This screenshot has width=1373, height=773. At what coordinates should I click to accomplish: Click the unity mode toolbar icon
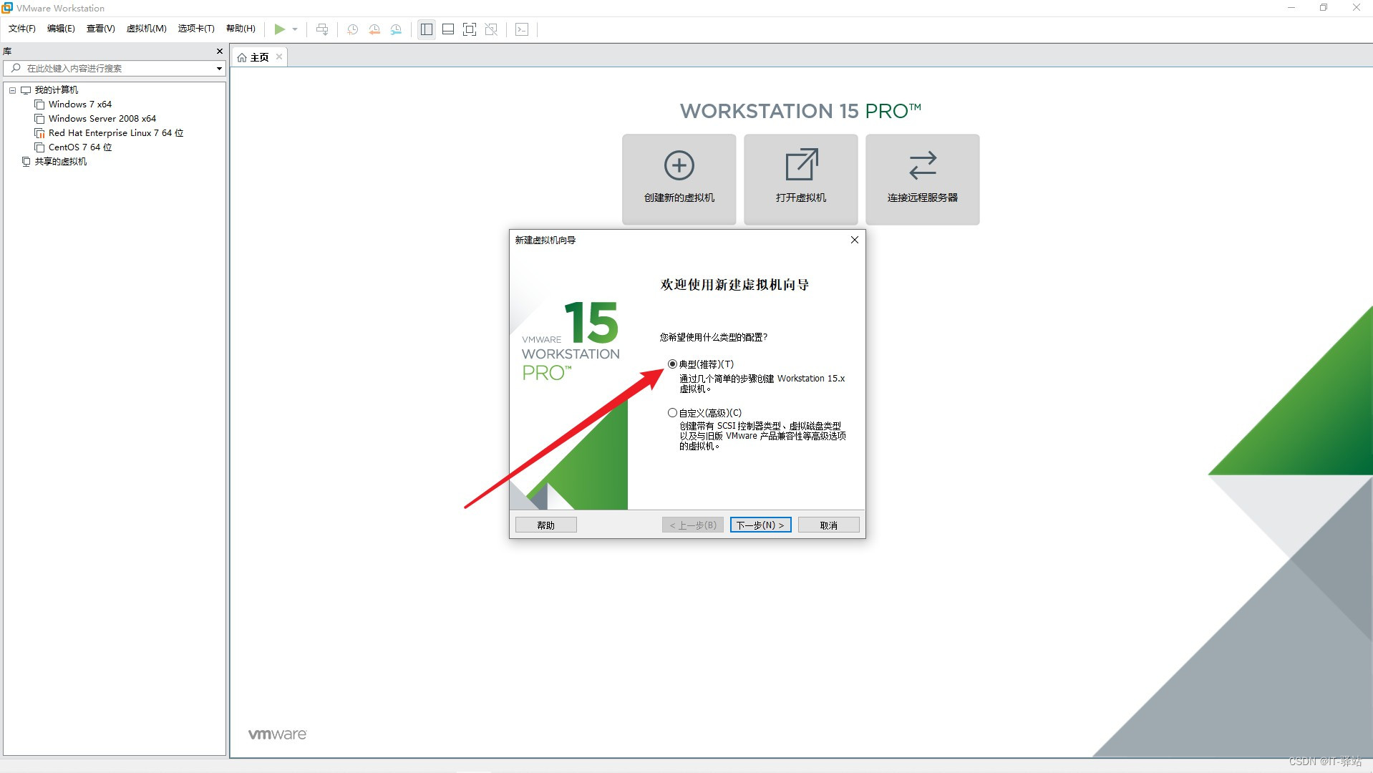point(491,29)
